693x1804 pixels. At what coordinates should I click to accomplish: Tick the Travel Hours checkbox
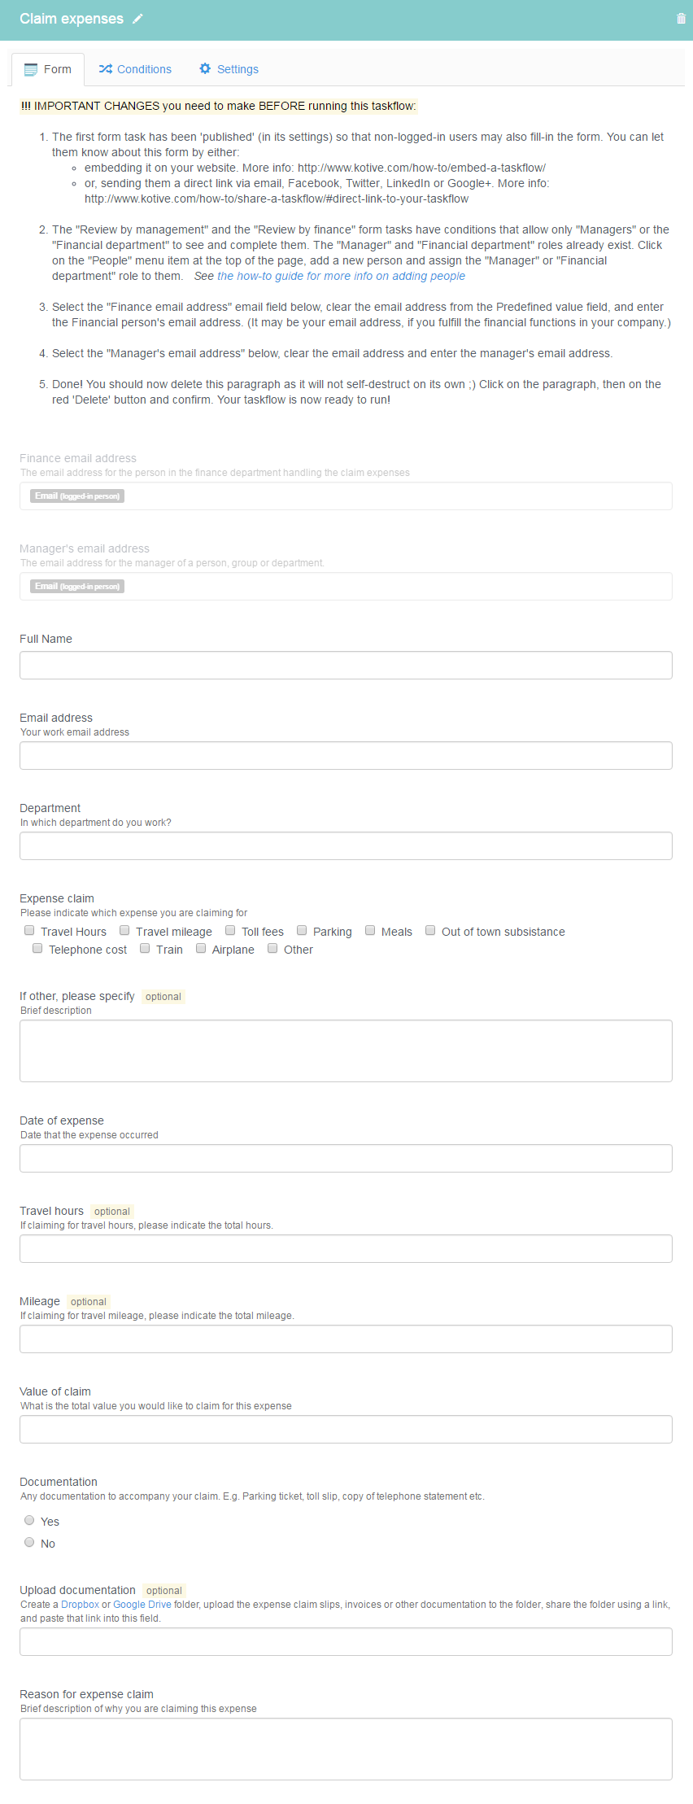click(29, 930)
